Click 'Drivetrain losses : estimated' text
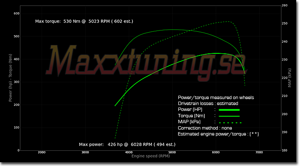 [x=208, y=103]
